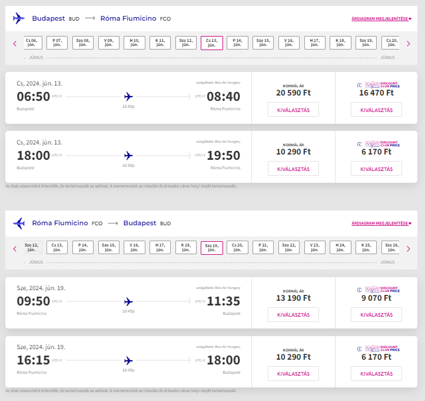425x401 pixels.
Task: Show next return dates with right arrow
Action: coord(409,249)
